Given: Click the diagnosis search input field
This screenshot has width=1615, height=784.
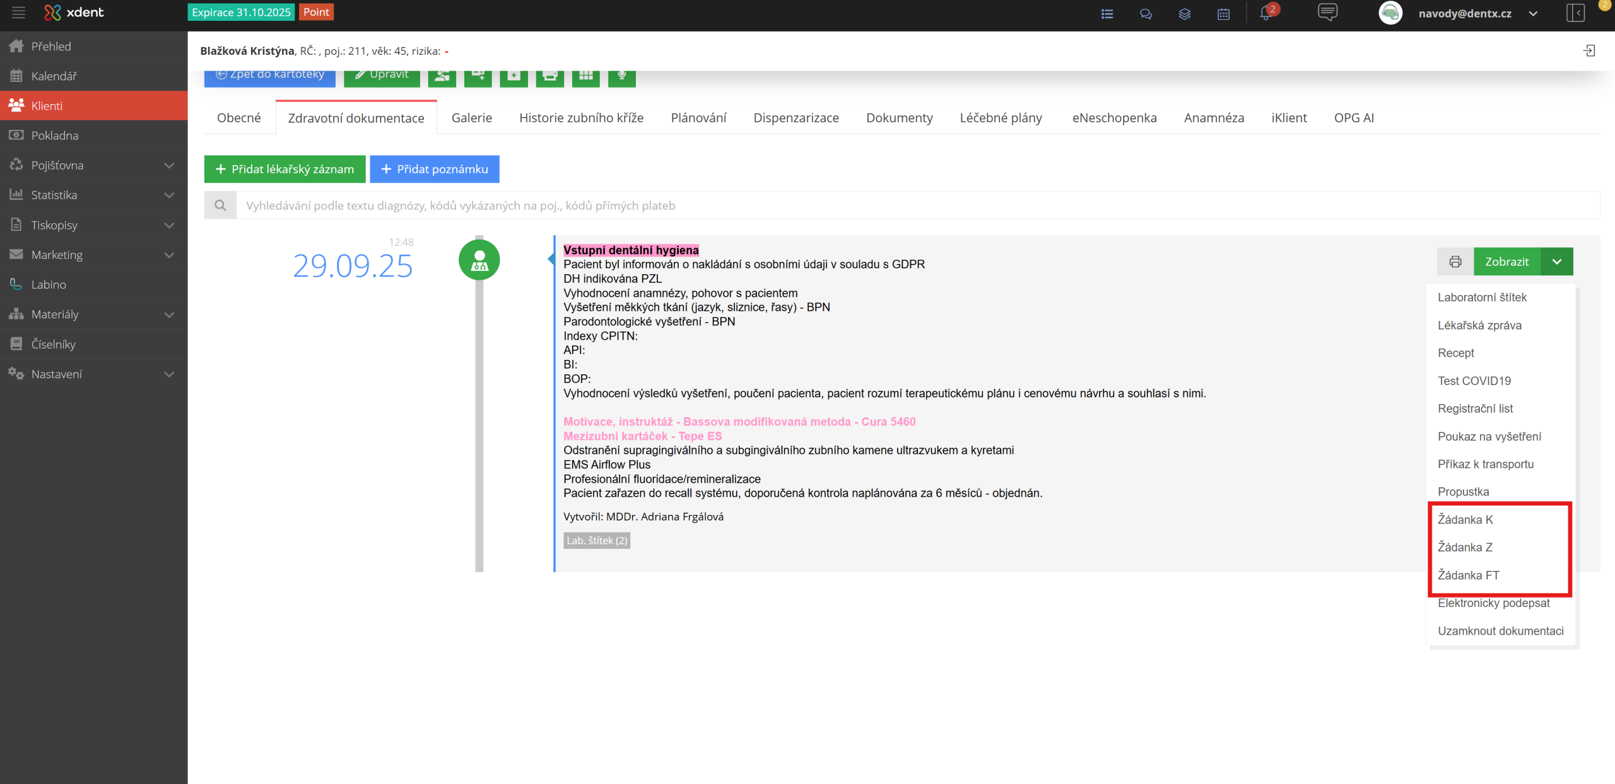Looking at the screenshot, I should 915,205.
